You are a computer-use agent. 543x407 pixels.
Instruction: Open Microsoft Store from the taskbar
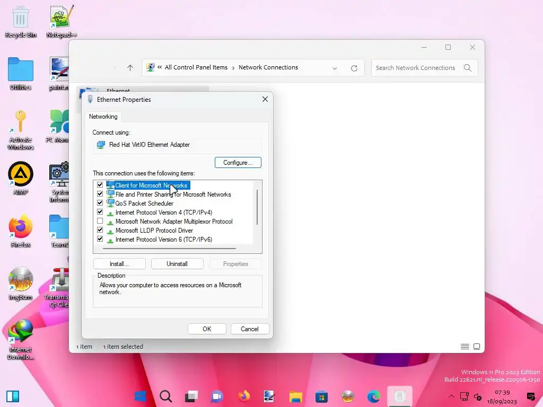321,396
